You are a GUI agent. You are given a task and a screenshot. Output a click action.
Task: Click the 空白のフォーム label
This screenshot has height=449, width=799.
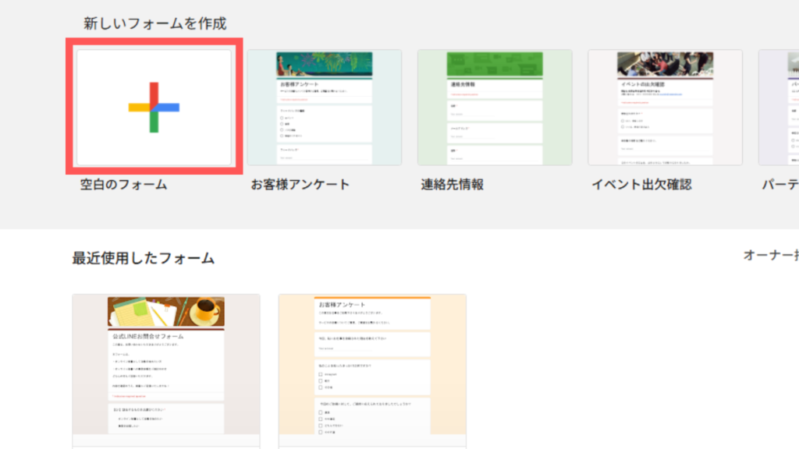(123, 185)
